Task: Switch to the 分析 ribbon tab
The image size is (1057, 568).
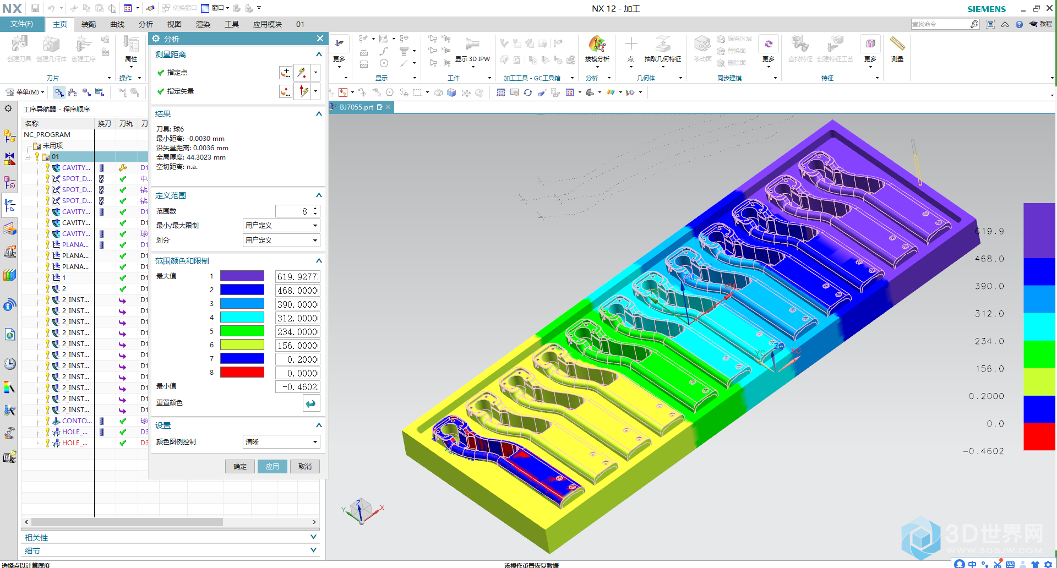Action: pyautogui.click(x=146, y=24)
